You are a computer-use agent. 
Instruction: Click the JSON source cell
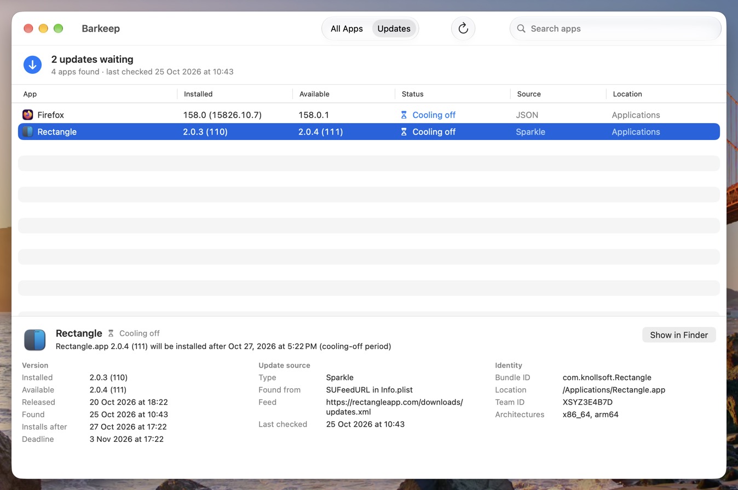527,115
